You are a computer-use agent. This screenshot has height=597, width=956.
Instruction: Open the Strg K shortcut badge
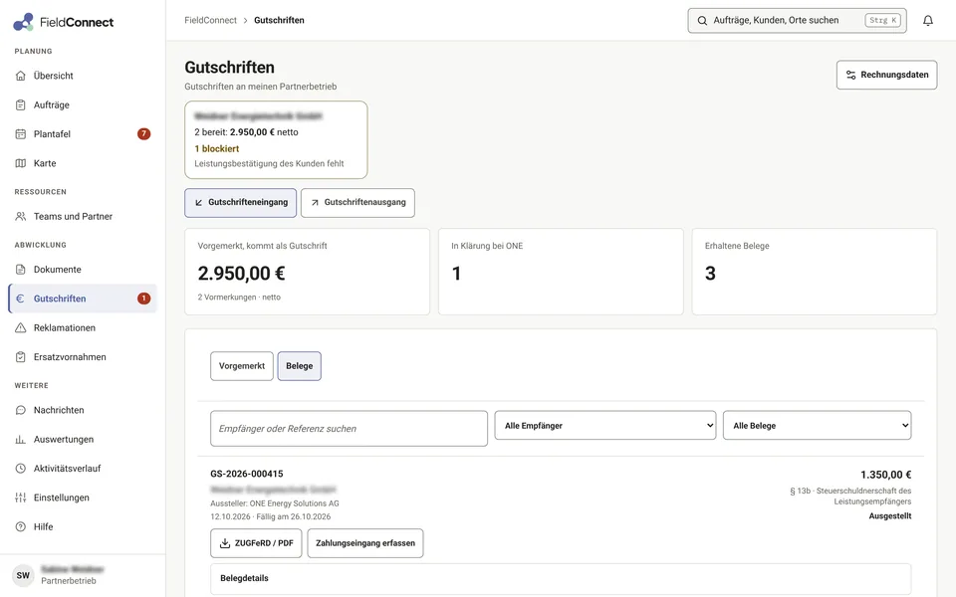[883, 20]
